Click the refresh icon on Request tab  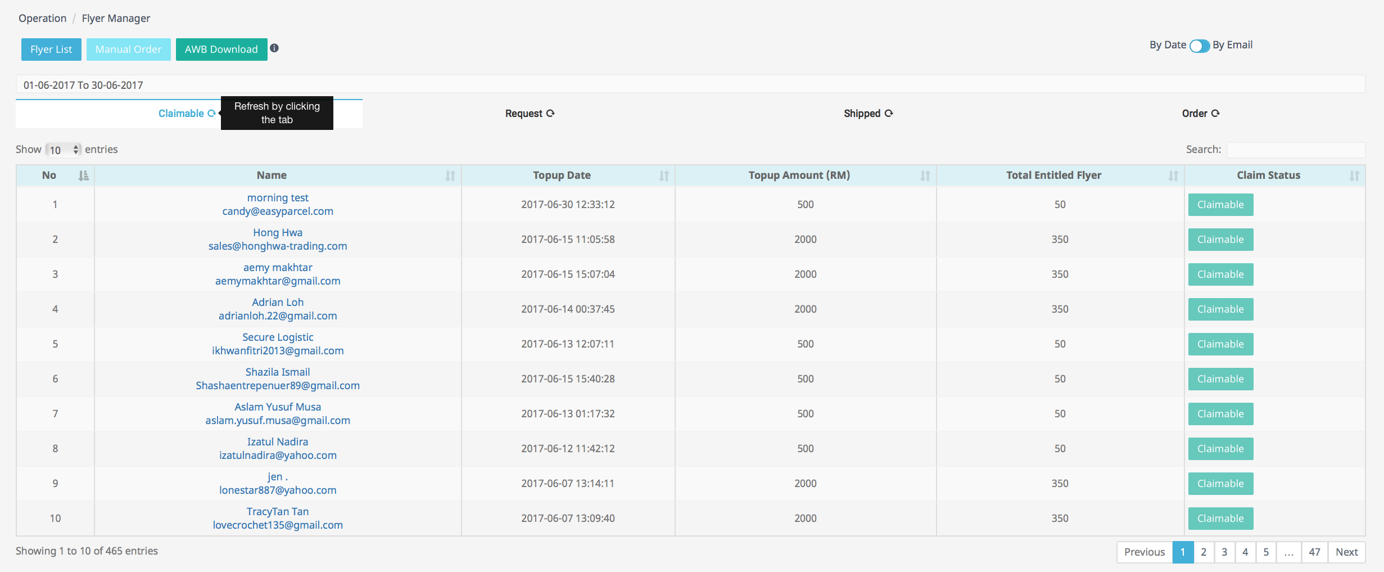point(550,114)
